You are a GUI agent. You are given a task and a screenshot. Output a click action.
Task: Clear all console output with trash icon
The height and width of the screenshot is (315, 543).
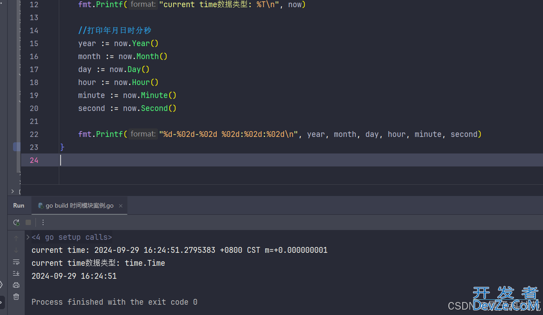point(16,297)
